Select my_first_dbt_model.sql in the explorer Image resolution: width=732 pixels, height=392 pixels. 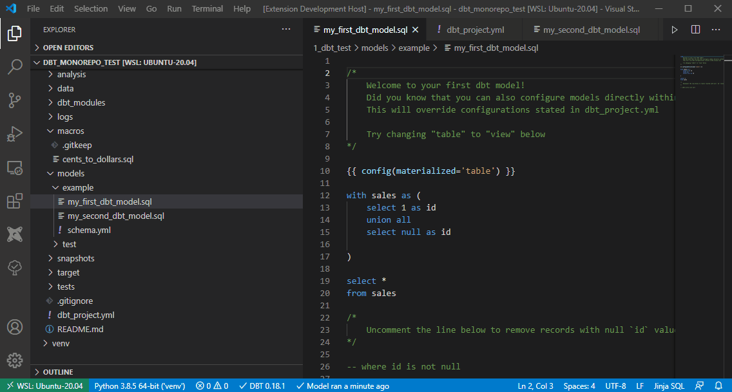166,202
